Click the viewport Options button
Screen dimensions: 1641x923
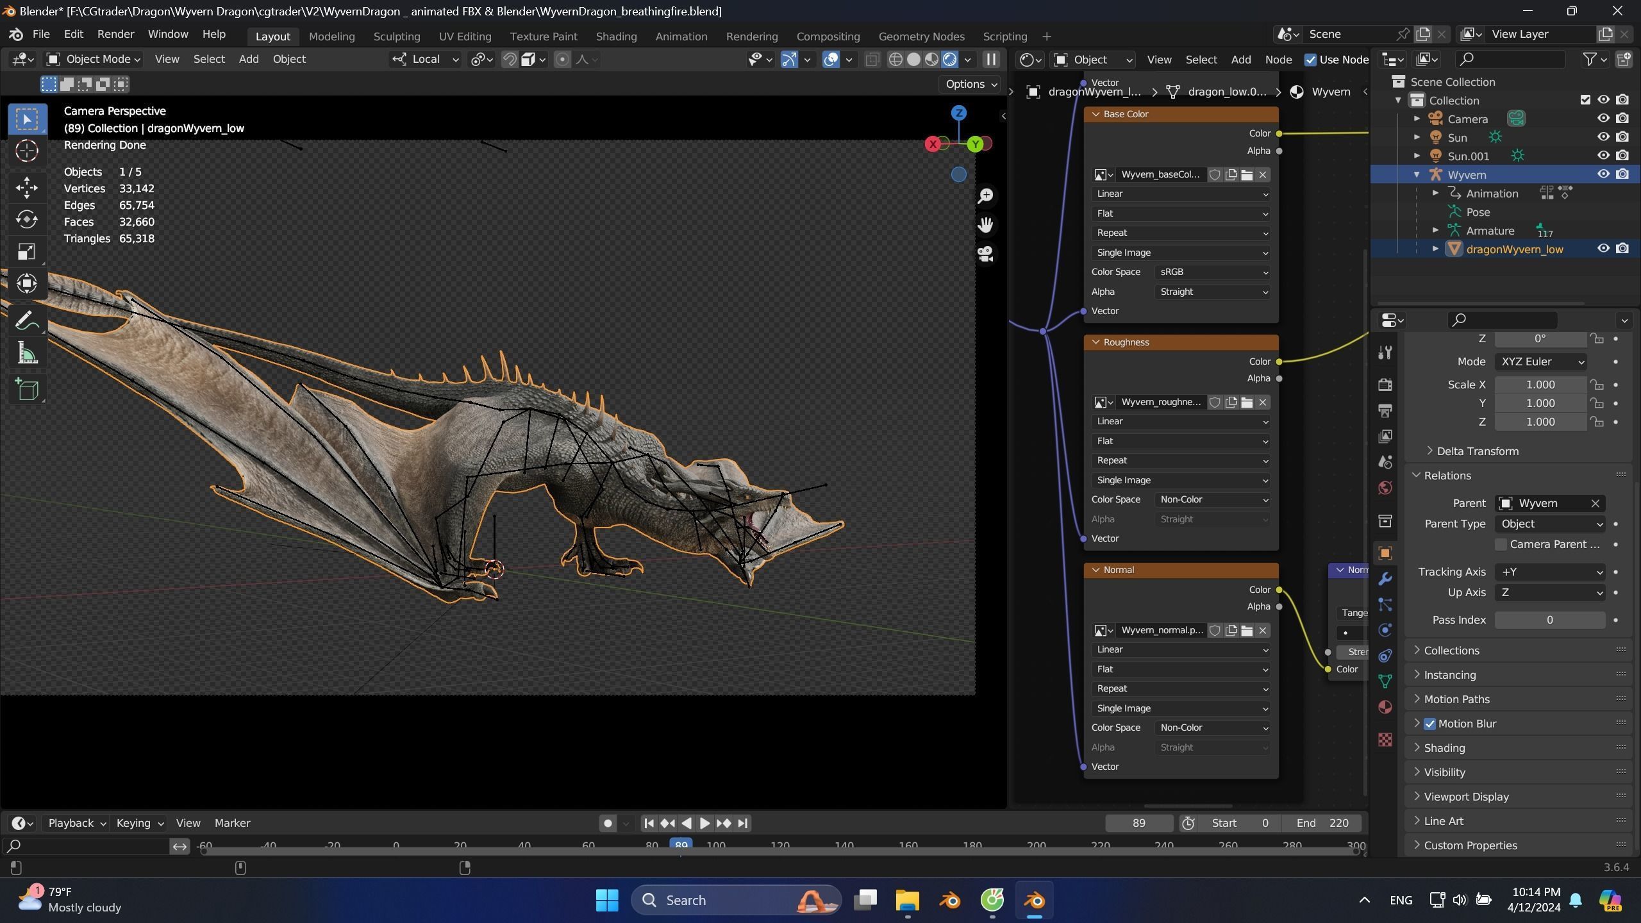(971, 84)
